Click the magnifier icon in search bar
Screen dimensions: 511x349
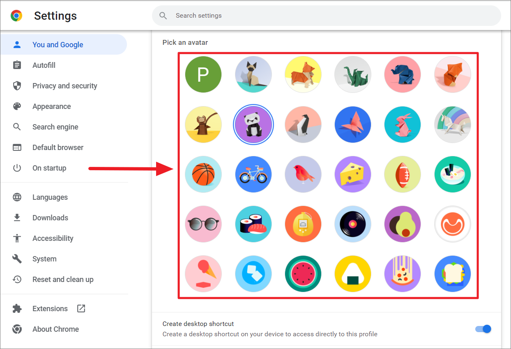point(163,16)
